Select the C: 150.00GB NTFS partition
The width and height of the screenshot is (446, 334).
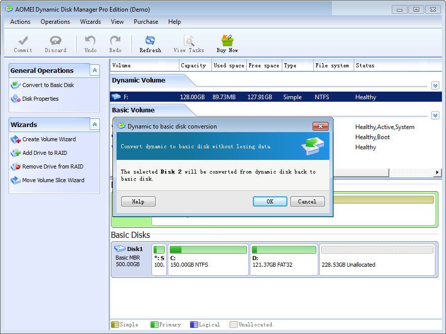pyautogui.click(x=208, y=260)
